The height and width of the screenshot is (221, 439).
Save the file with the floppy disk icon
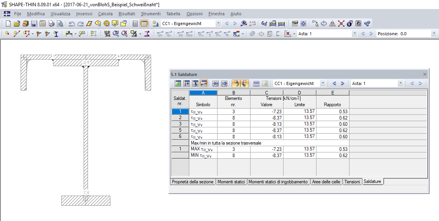pos(34,24)
